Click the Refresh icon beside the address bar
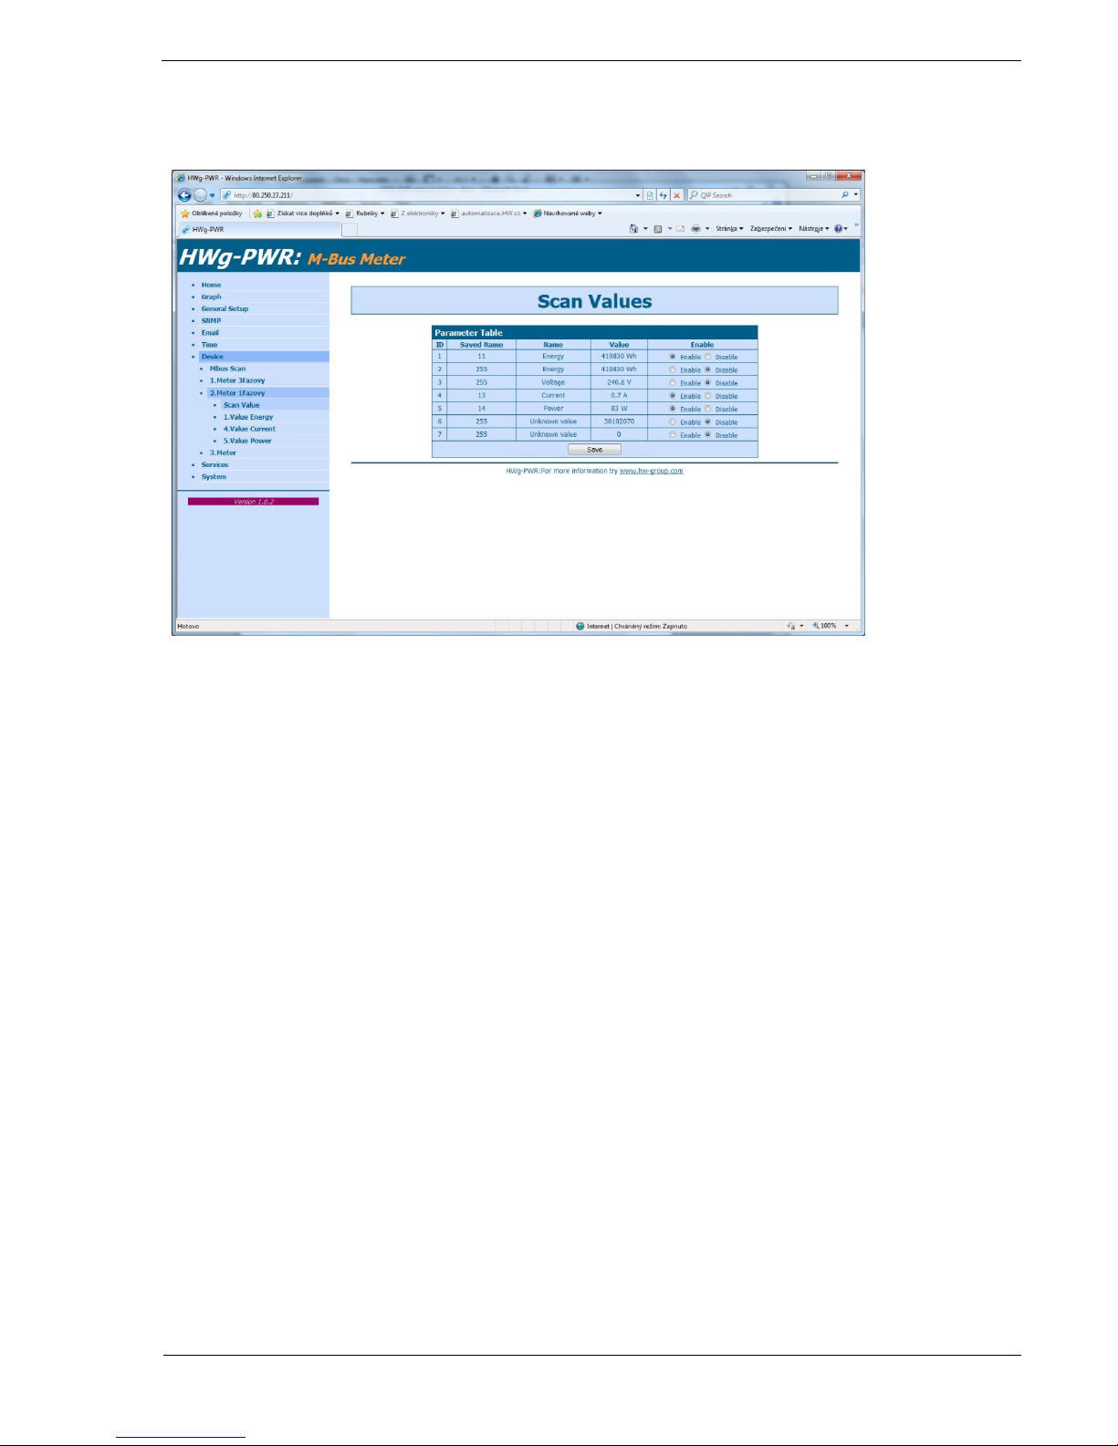1118x1446 pixels. pyautogui.click(x=663, y=195)
